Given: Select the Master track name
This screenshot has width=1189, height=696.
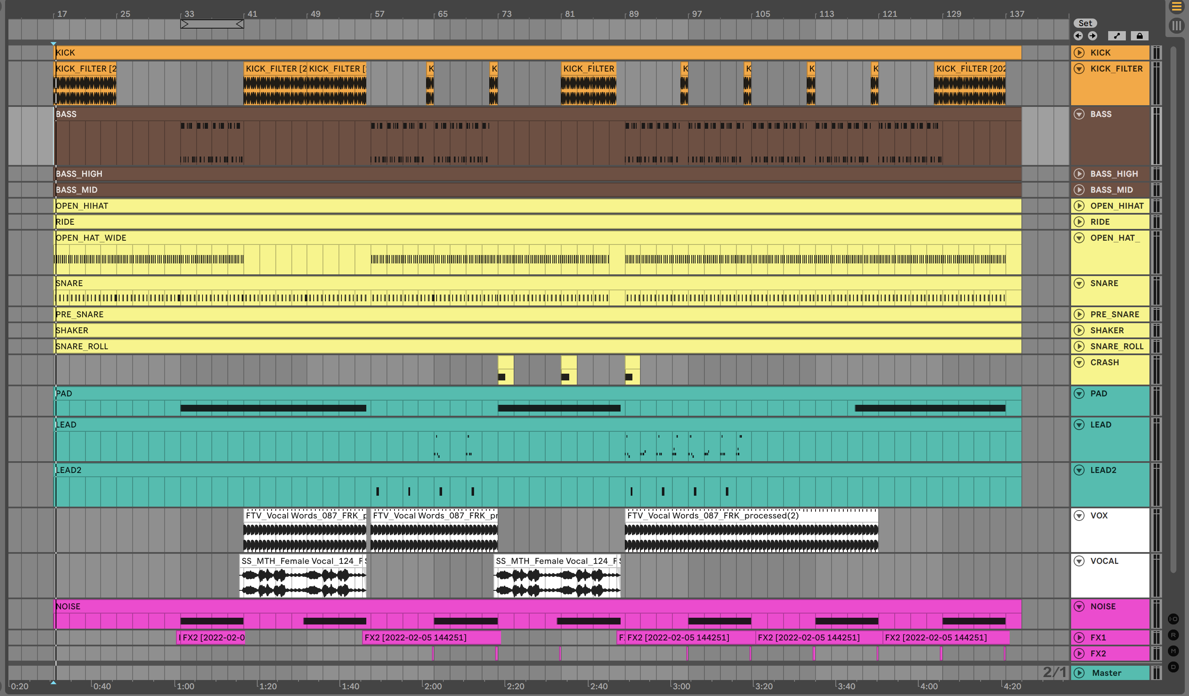Looking at the screenshot, I should (1106, 673).
